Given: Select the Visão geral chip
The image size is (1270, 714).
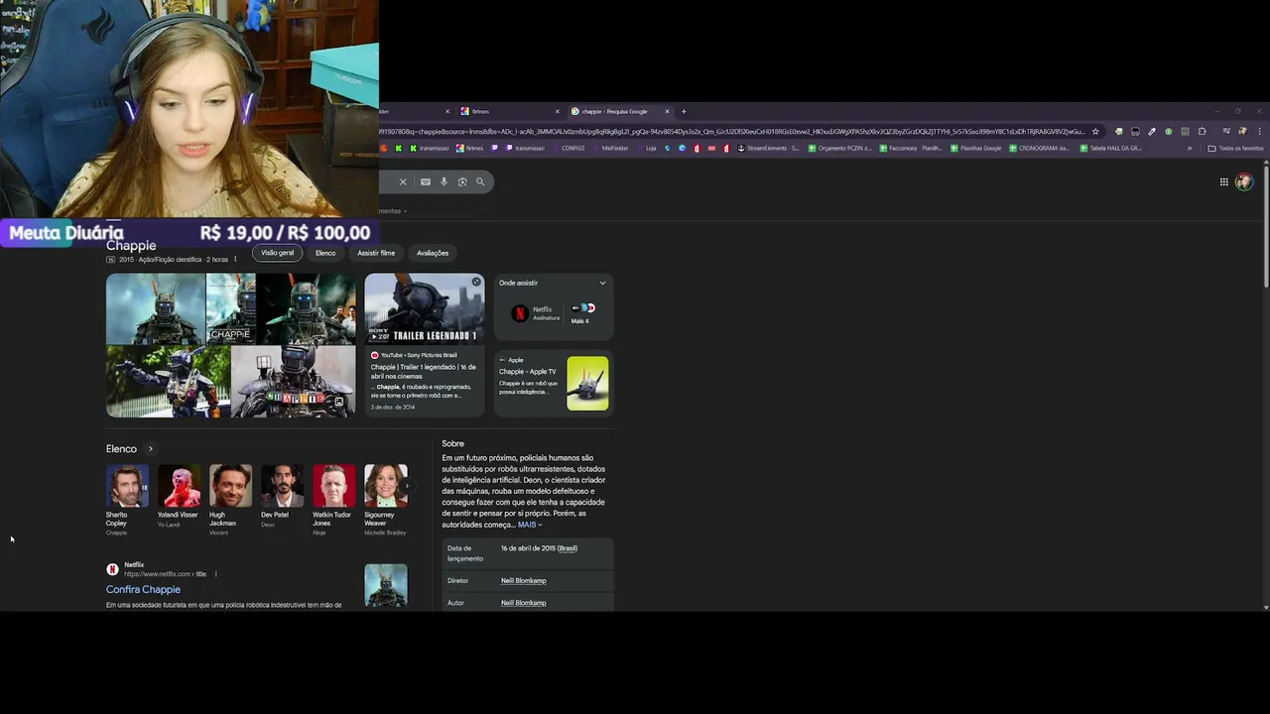Looking at the screenshot, I should (x=277, y=253).
